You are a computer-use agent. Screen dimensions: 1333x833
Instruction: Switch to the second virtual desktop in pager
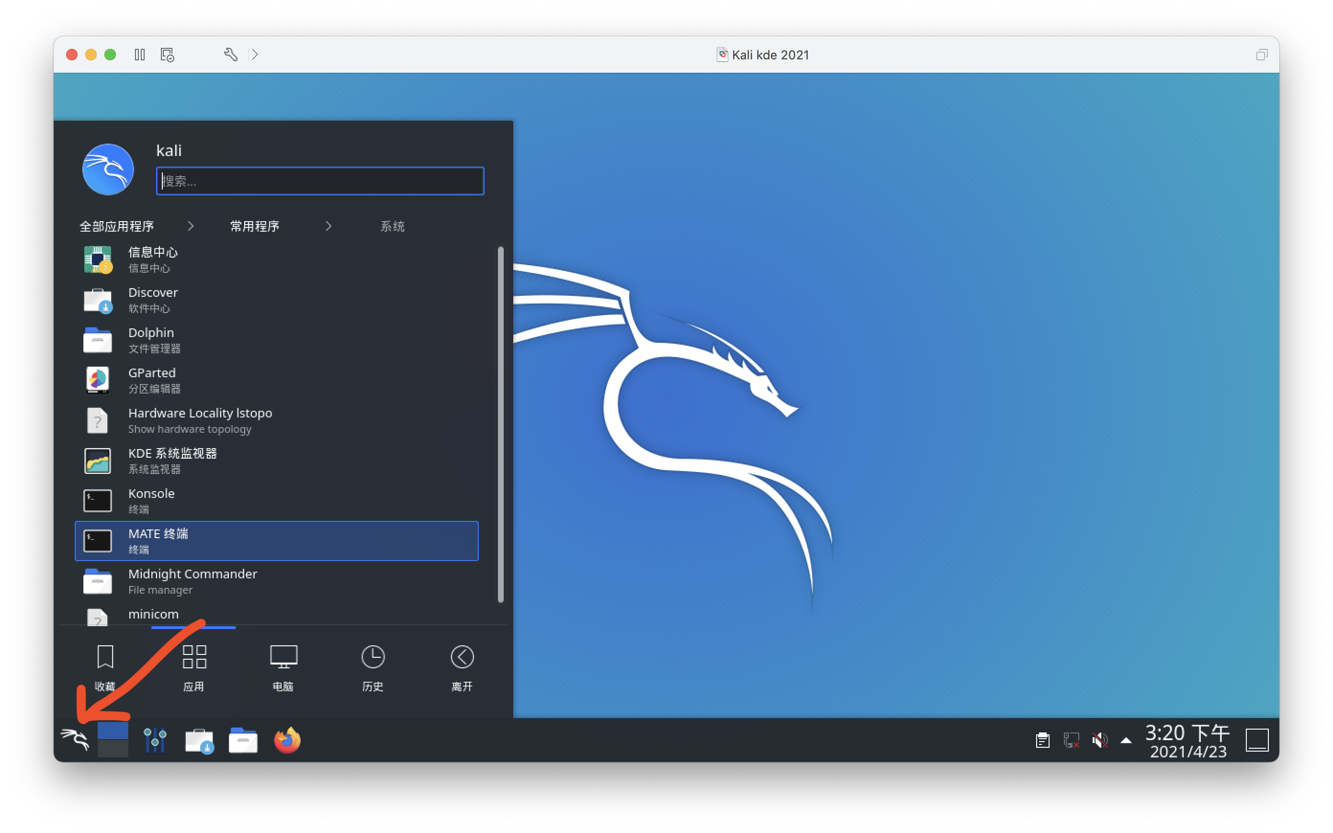(113, 749)
